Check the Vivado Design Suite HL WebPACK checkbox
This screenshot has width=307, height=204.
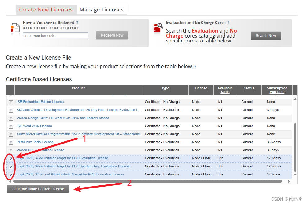(x=11, y=118)
